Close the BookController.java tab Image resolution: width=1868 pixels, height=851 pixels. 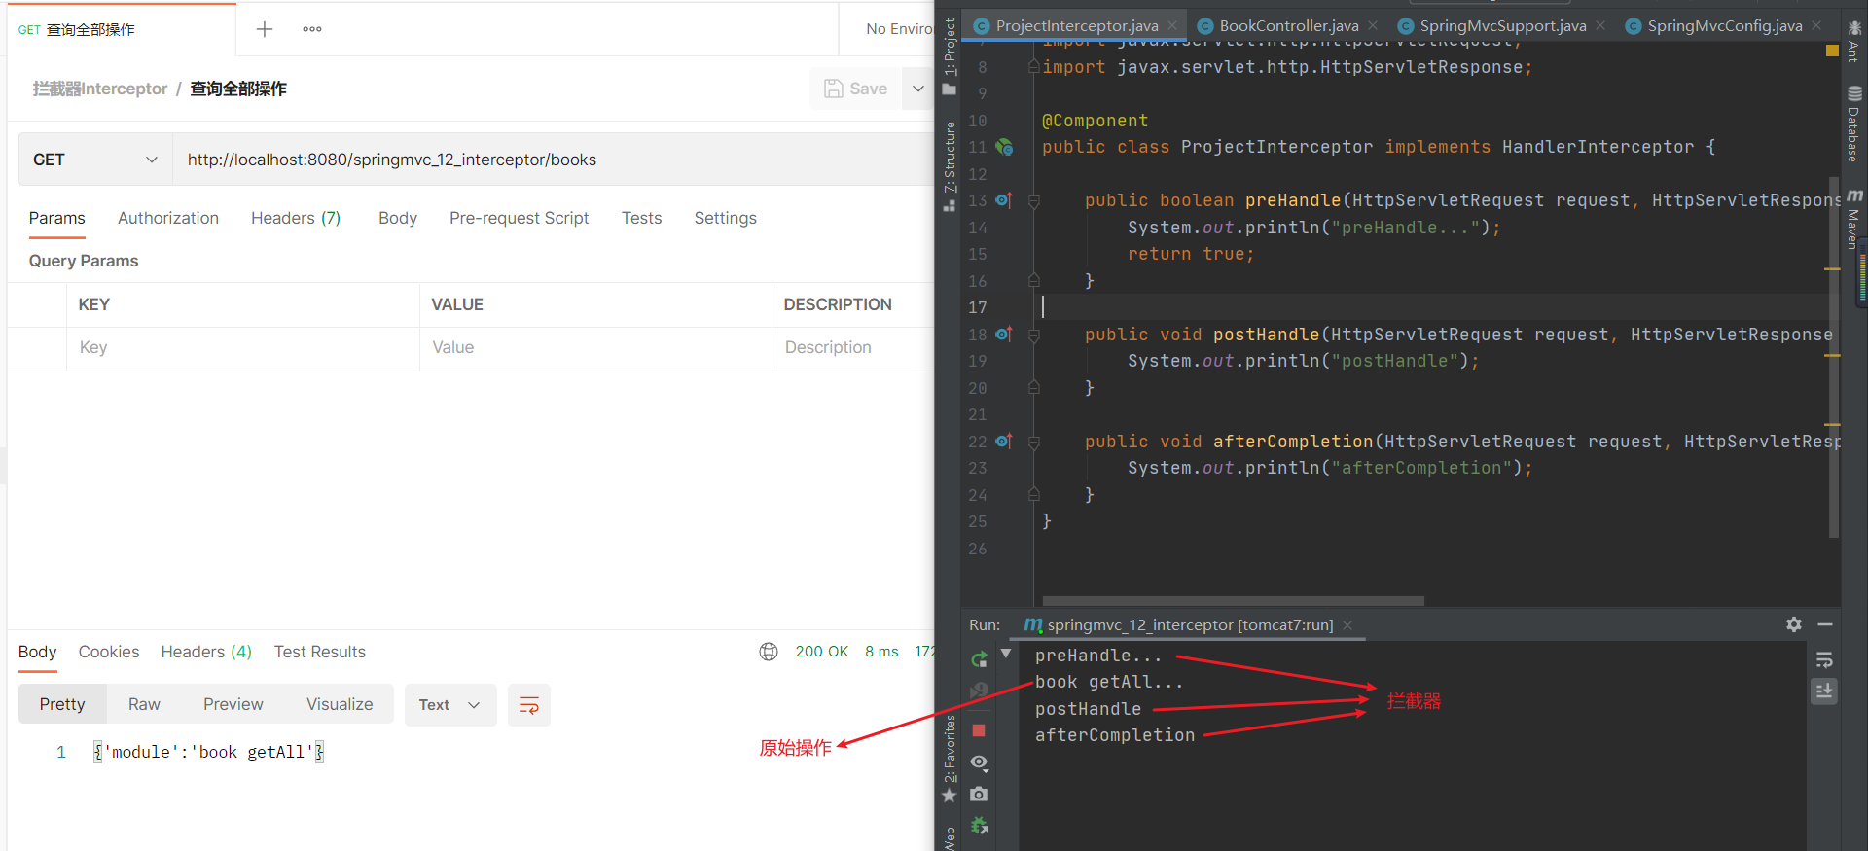[x=1373, y=26]
